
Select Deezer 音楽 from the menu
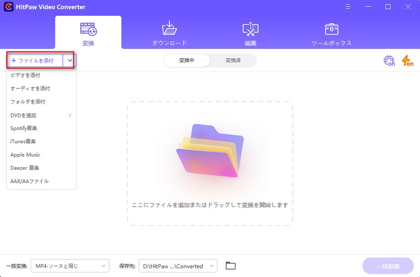pos(42,168)
